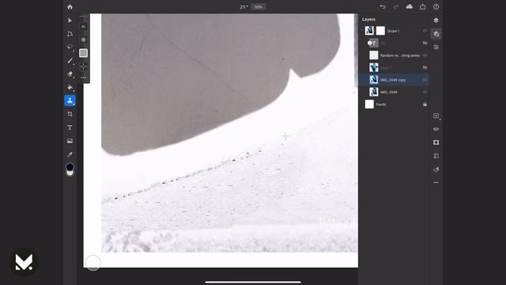Viewport: 506px width, 285px height.
Task: Select the Place Image tool
Action: pyautogui.click(x=70, y=141)
